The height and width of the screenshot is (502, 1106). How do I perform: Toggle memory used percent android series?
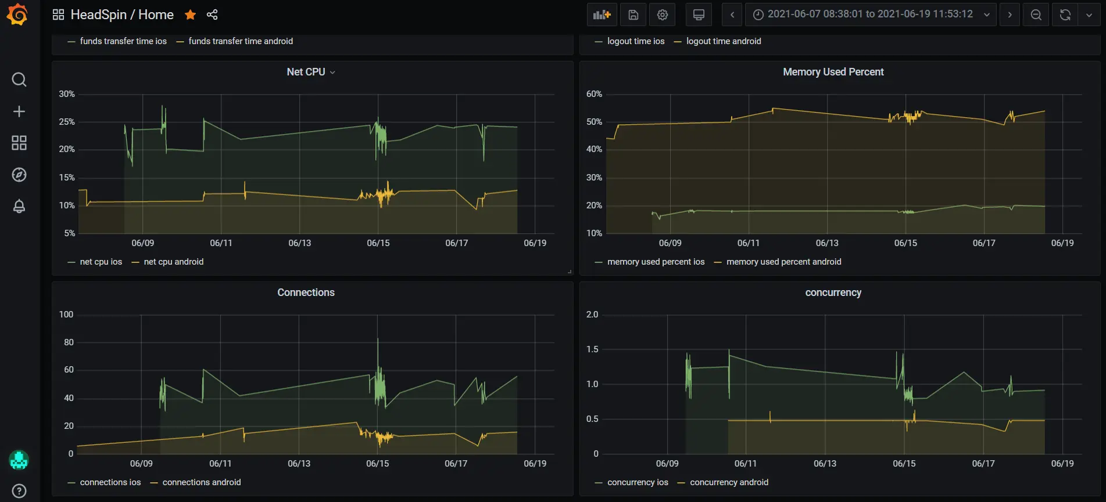point(783,262)
